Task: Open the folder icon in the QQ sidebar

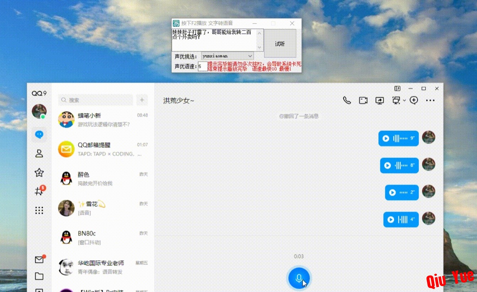Action: click(39, 276)
